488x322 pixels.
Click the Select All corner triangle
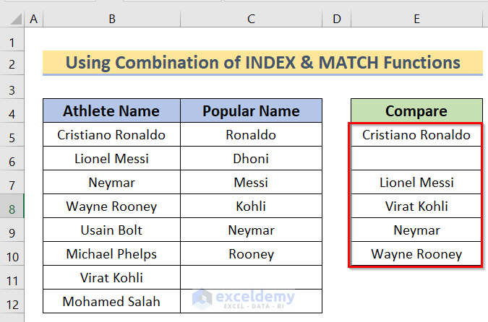[x=12, y=19]
